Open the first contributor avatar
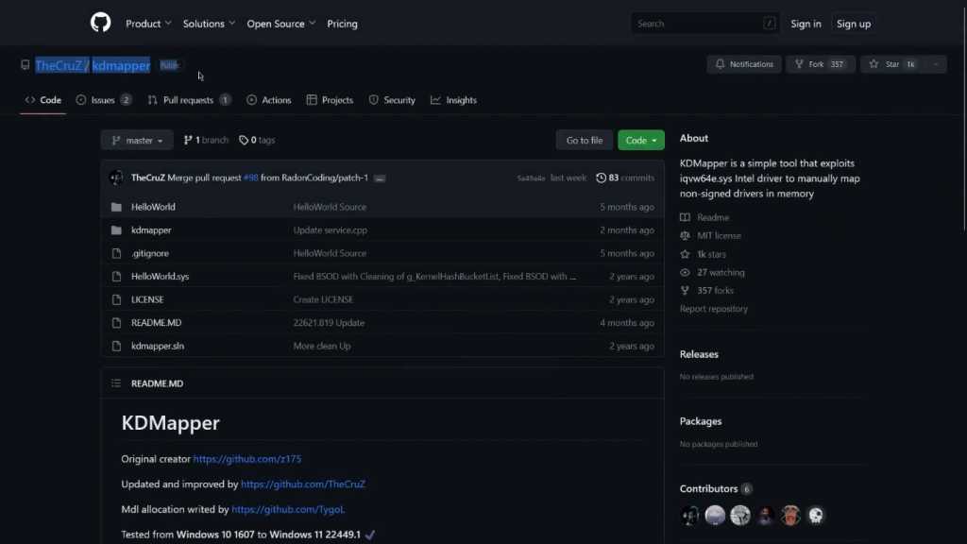967x544 pixels. (689, 515)
